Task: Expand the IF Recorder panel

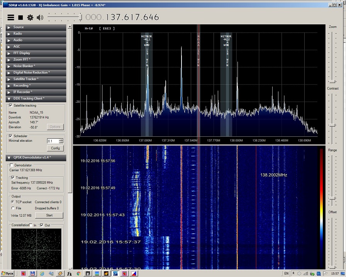Action: 36,92
